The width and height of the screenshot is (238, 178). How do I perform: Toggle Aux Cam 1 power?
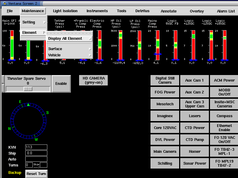click(x=195, y=80)
